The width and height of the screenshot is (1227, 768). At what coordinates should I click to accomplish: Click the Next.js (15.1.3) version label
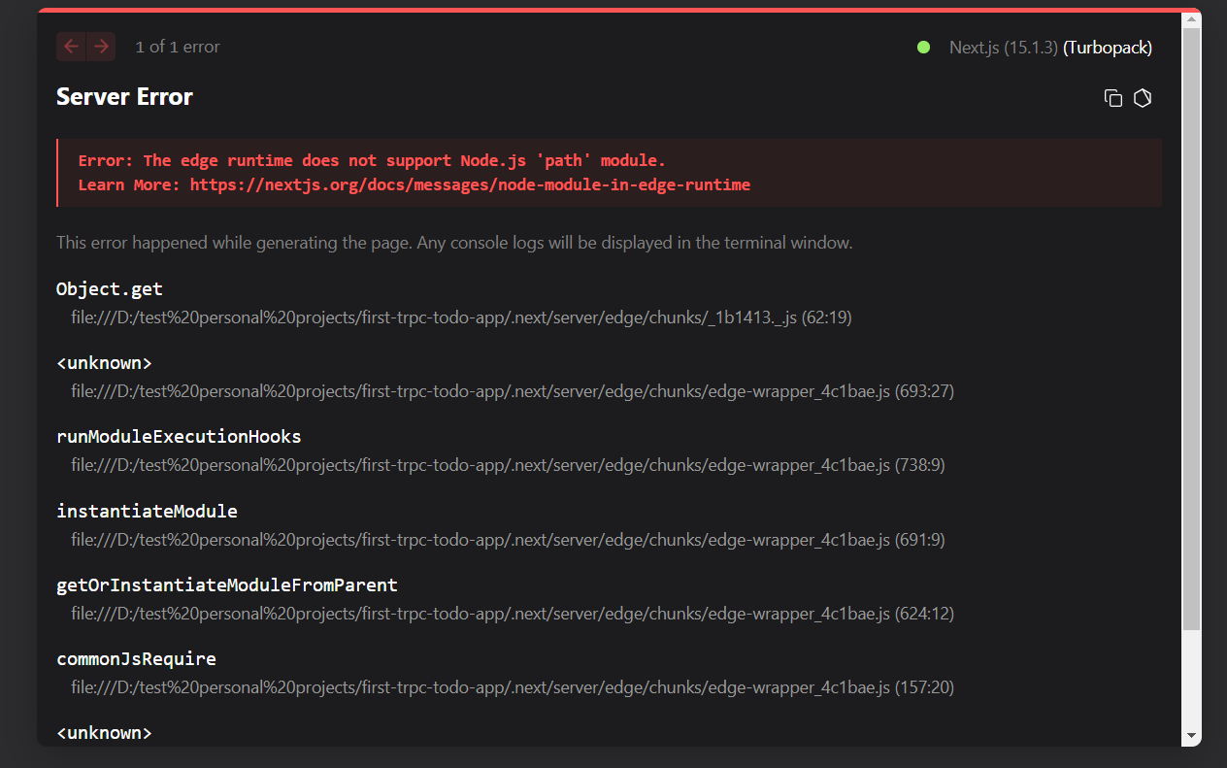click(1004, 47)
